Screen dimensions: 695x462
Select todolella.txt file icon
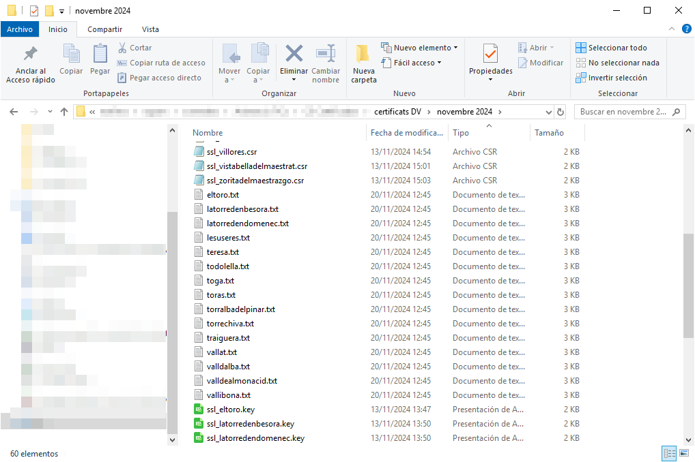(199, 266)
